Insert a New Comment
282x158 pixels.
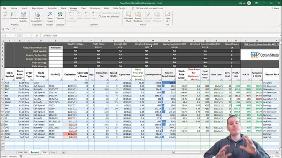[x=71, y=17]
